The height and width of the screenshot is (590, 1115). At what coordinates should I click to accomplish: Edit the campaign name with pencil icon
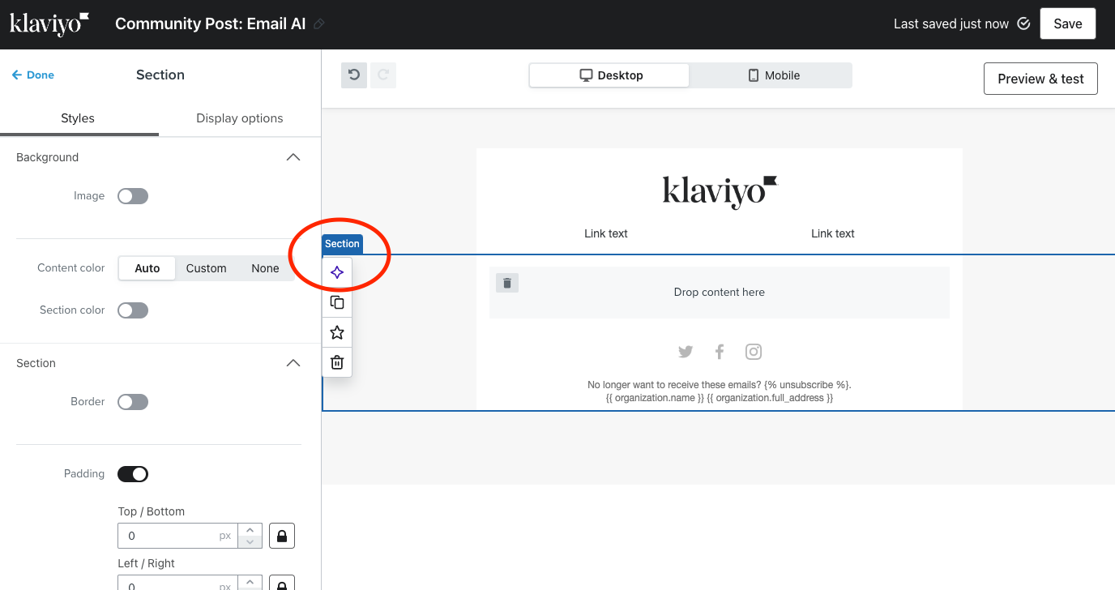click(319, 24)
